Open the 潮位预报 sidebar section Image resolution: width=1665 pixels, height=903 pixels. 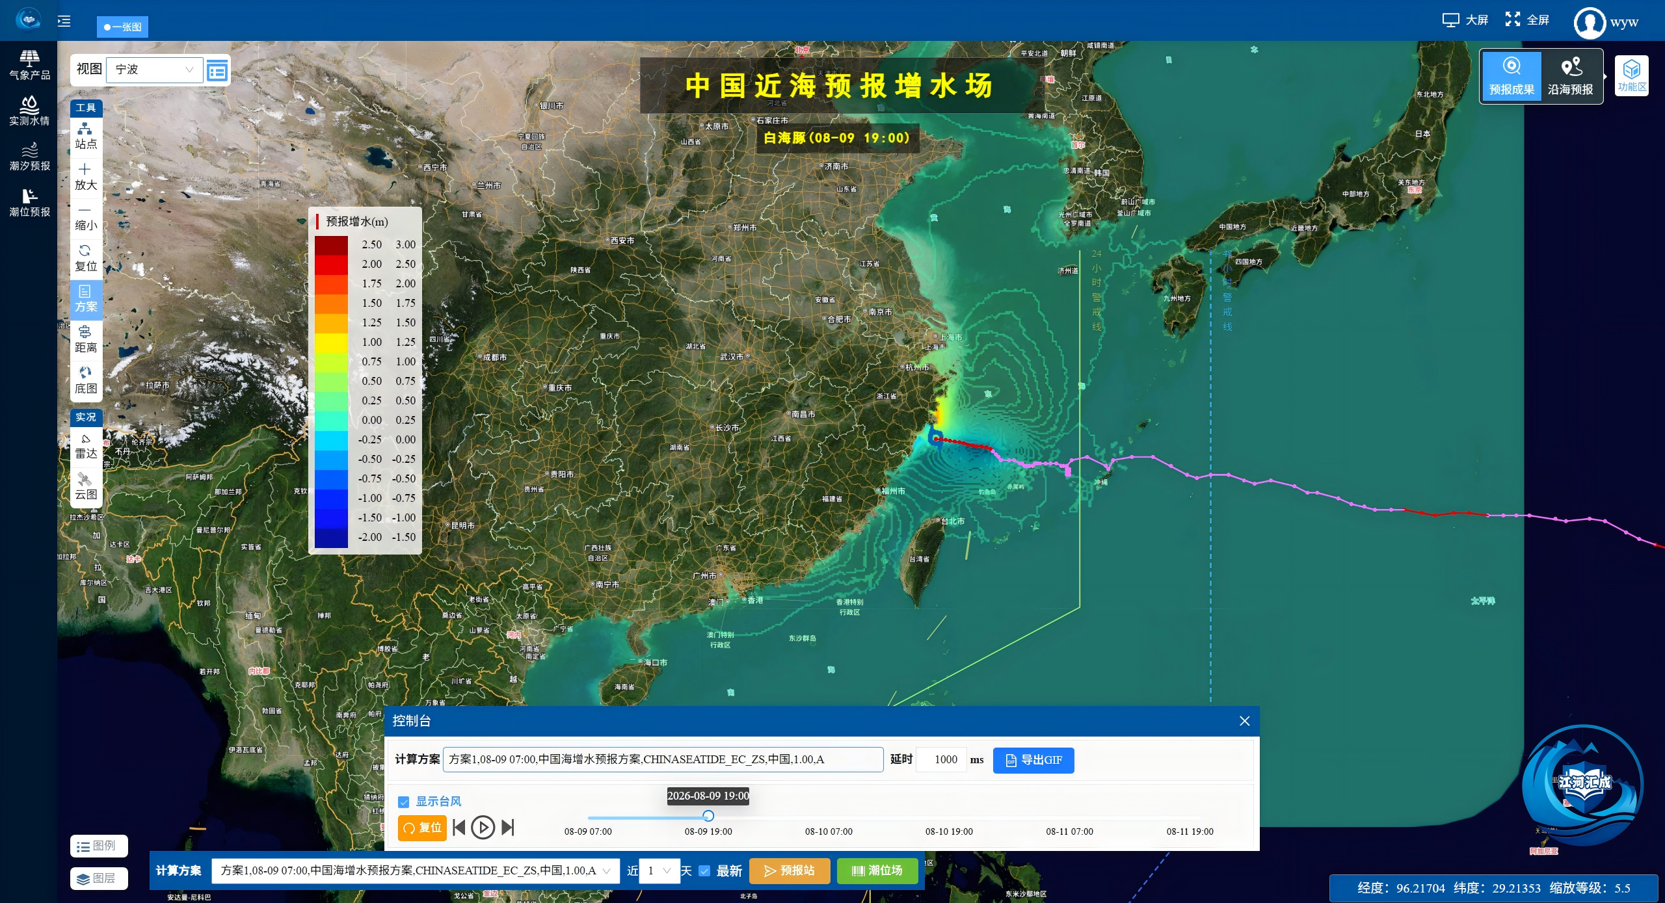[29, 202]
